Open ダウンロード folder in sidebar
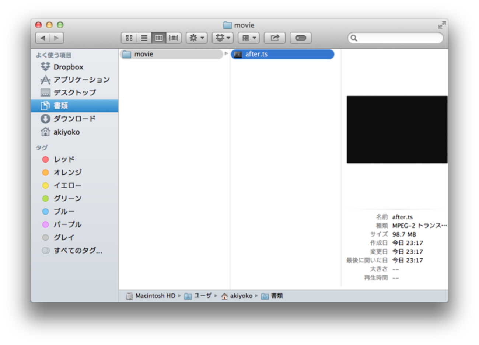The width and height of the screenshot is (479, 345). pyautogui.click(x=74, y=119)
